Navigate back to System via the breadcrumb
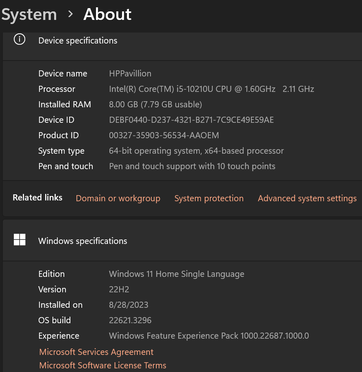 [28, 14]
